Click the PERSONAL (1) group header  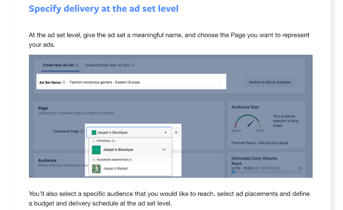coord(131,141)
